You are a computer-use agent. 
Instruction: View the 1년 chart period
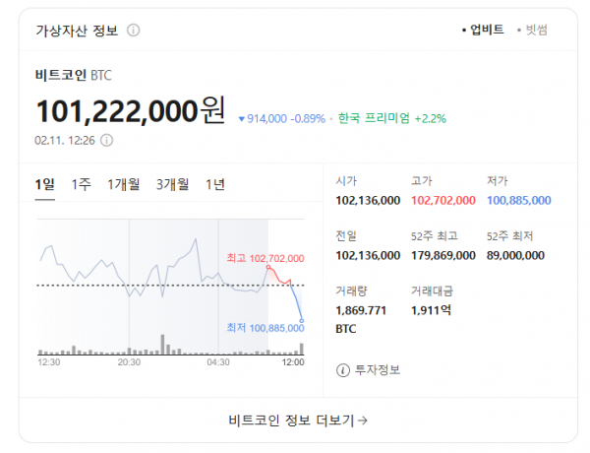pos(215,184)
